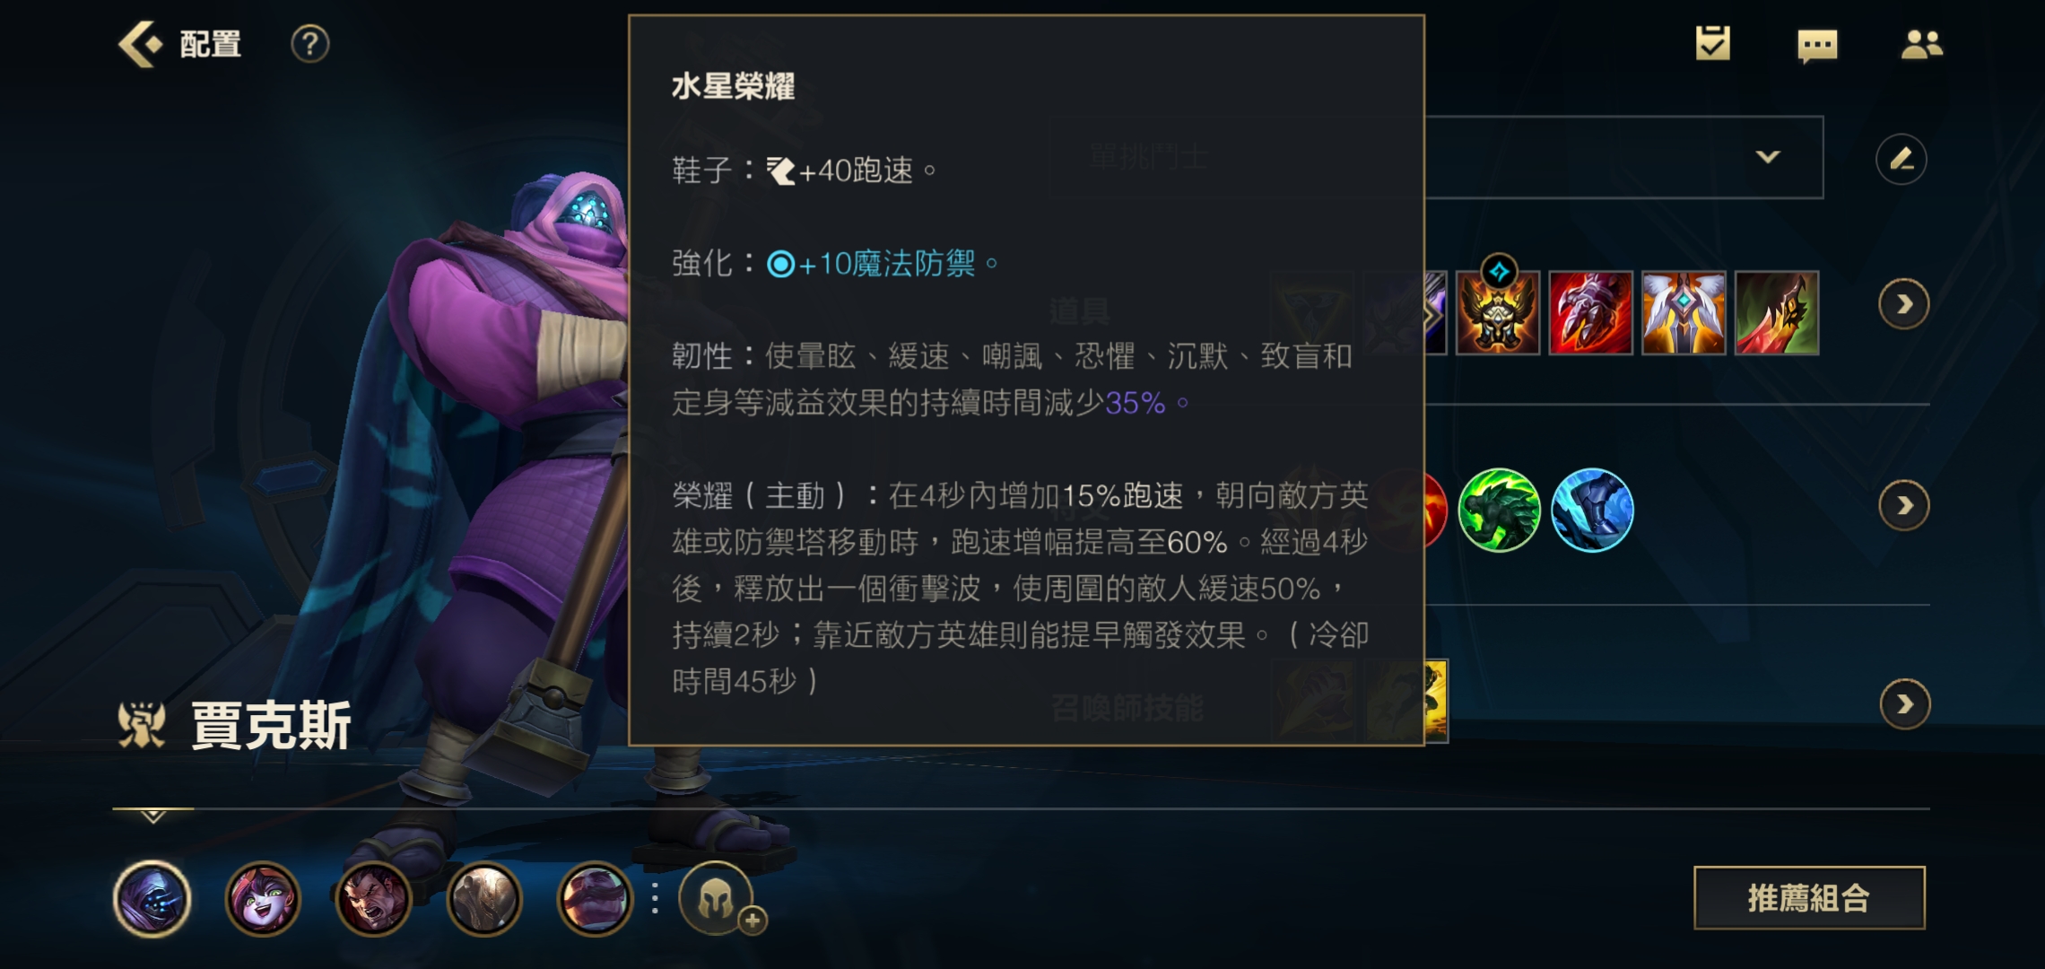Select the blue boot rune icon

[1592, 510]
